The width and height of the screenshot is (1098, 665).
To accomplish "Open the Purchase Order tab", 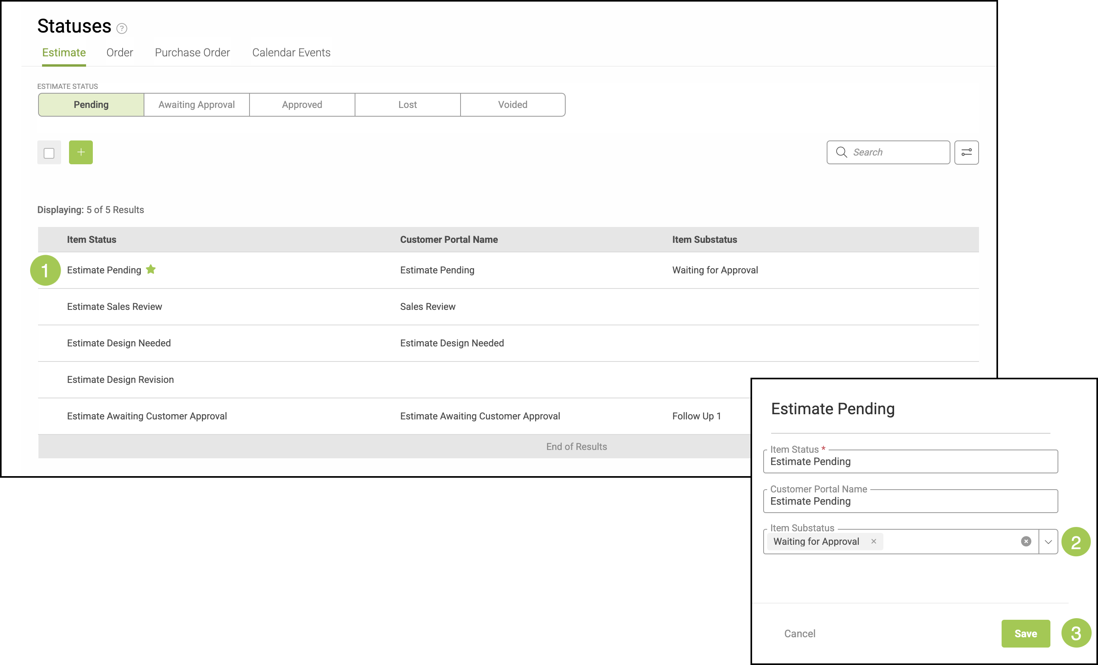I will [x=192, y=53].
